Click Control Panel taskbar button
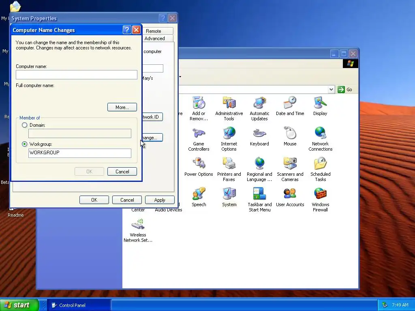415x311 pixels. [79, 305]
